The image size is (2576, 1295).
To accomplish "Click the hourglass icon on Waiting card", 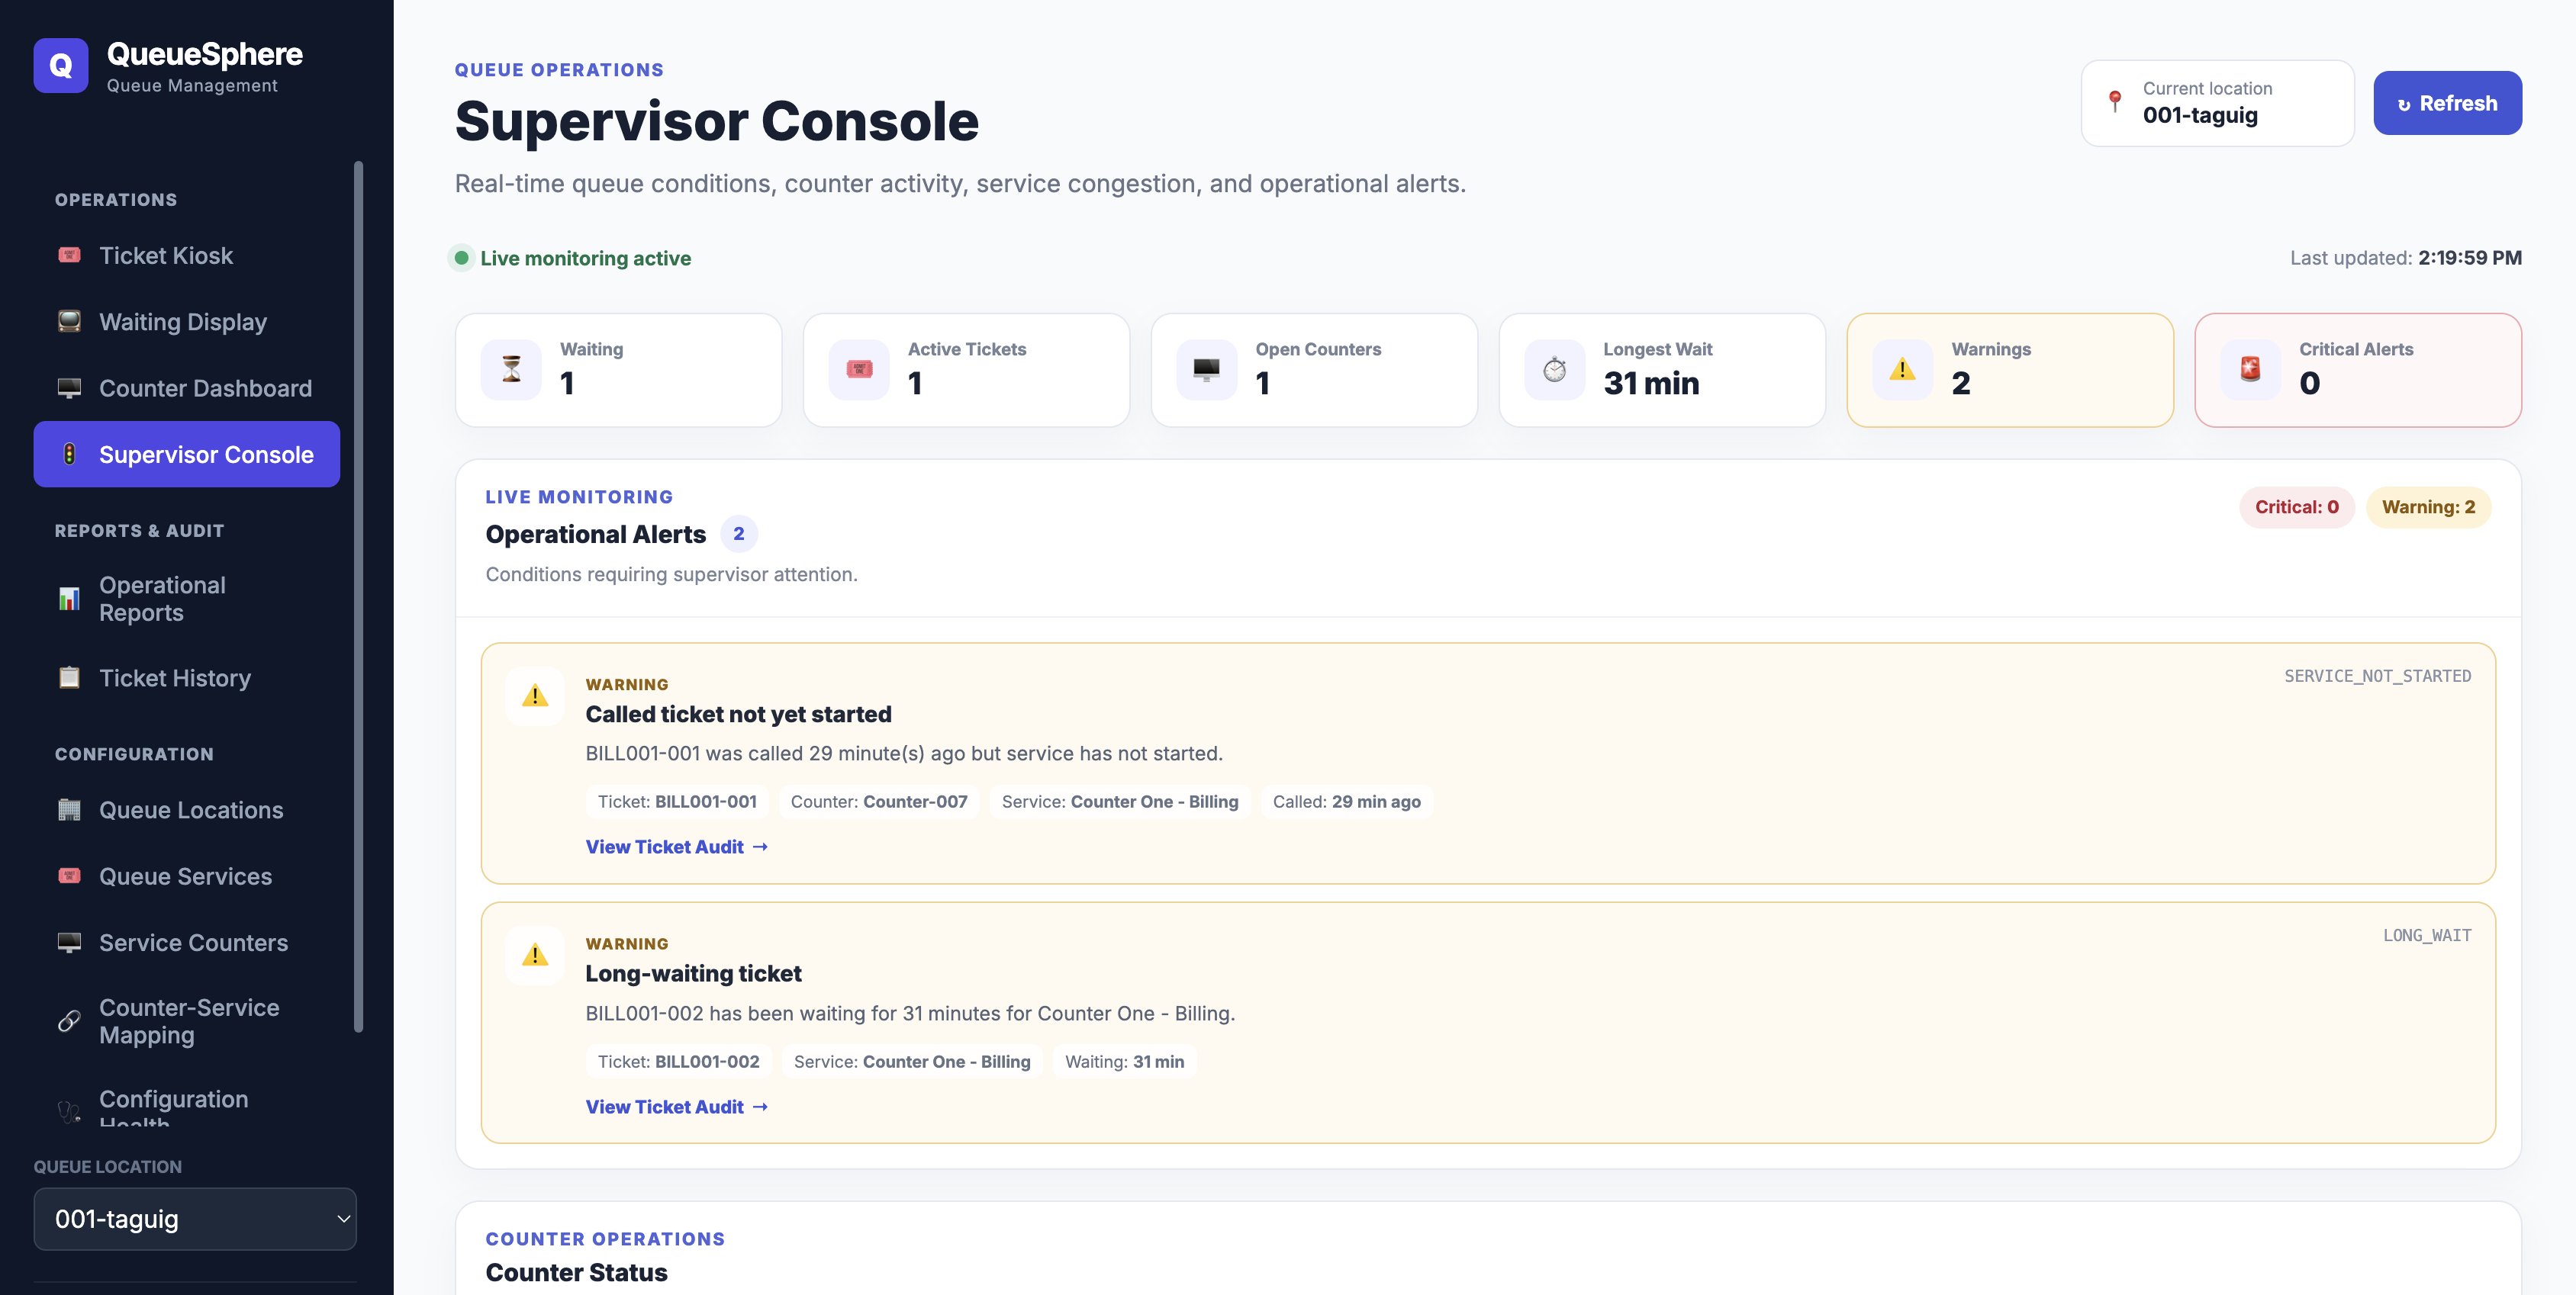I will tap(511, 370).
